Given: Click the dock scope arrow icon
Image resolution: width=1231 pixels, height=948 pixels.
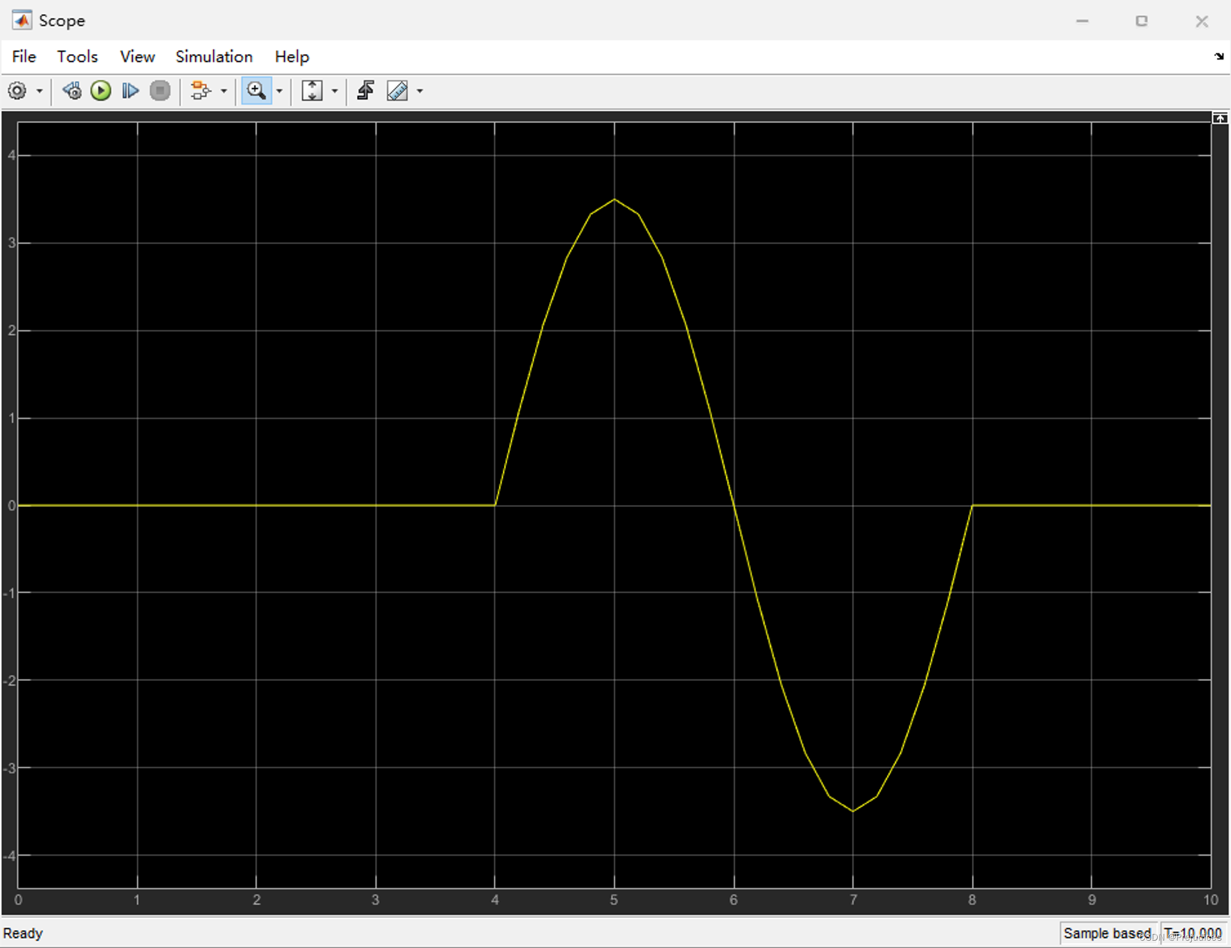Looking at the screenshot, I should pos(1219,56).
